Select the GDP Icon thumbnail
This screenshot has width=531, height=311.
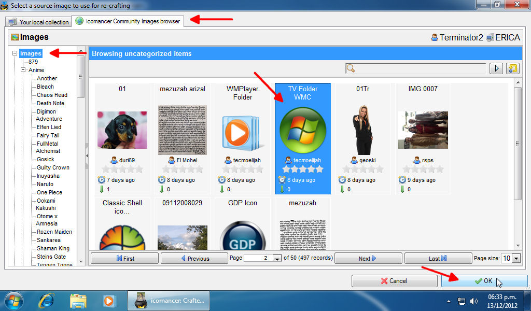tap(243, 236)
